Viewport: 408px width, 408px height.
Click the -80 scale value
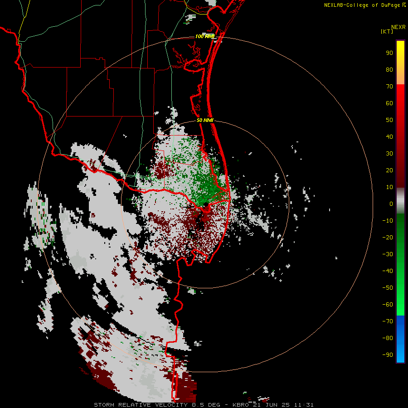(388, 338)
